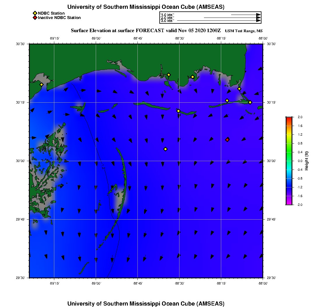This screenshot has height=307, width=321.
Task: Click the easternmost yellow NDBC station marker
Action: pyautogui.click(x=250, y=102)
